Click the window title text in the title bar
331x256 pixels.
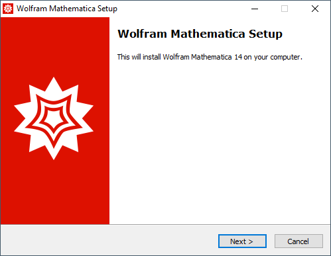pos(67,9)
